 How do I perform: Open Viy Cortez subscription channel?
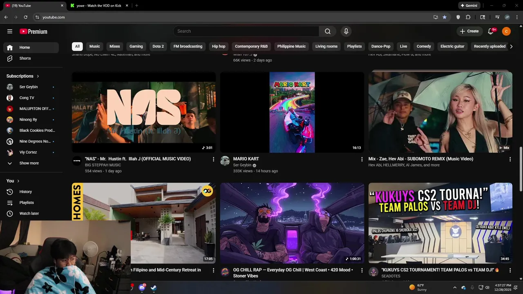pyautogui.click(x=31, y=152)
